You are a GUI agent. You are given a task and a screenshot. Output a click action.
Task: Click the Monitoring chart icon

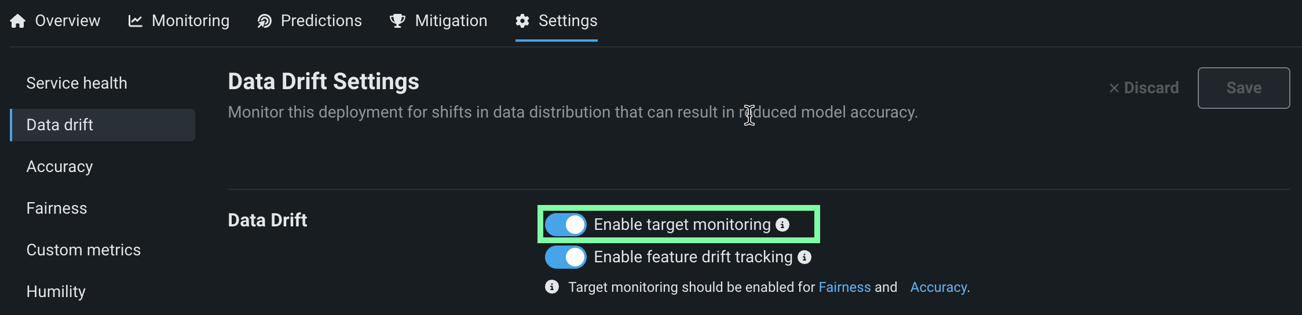pos(136,21)
